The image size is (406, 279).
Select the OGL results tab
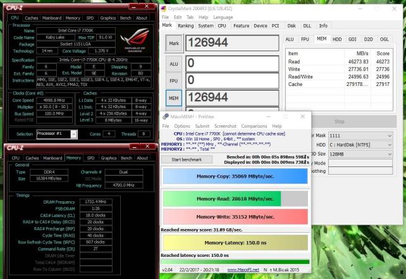tap(384, 39)
